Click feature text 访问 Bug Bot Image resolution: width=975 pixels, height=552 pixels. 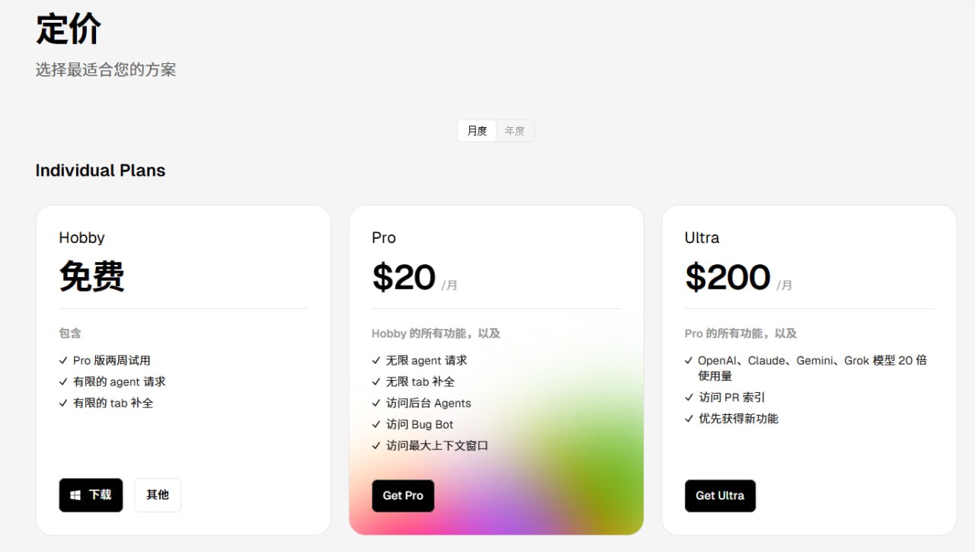tap(420, 425)
